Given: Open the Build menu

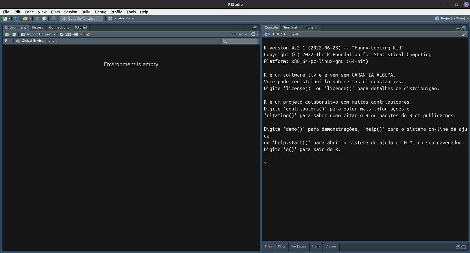Looking at the screenshot, I should (86, 12).
